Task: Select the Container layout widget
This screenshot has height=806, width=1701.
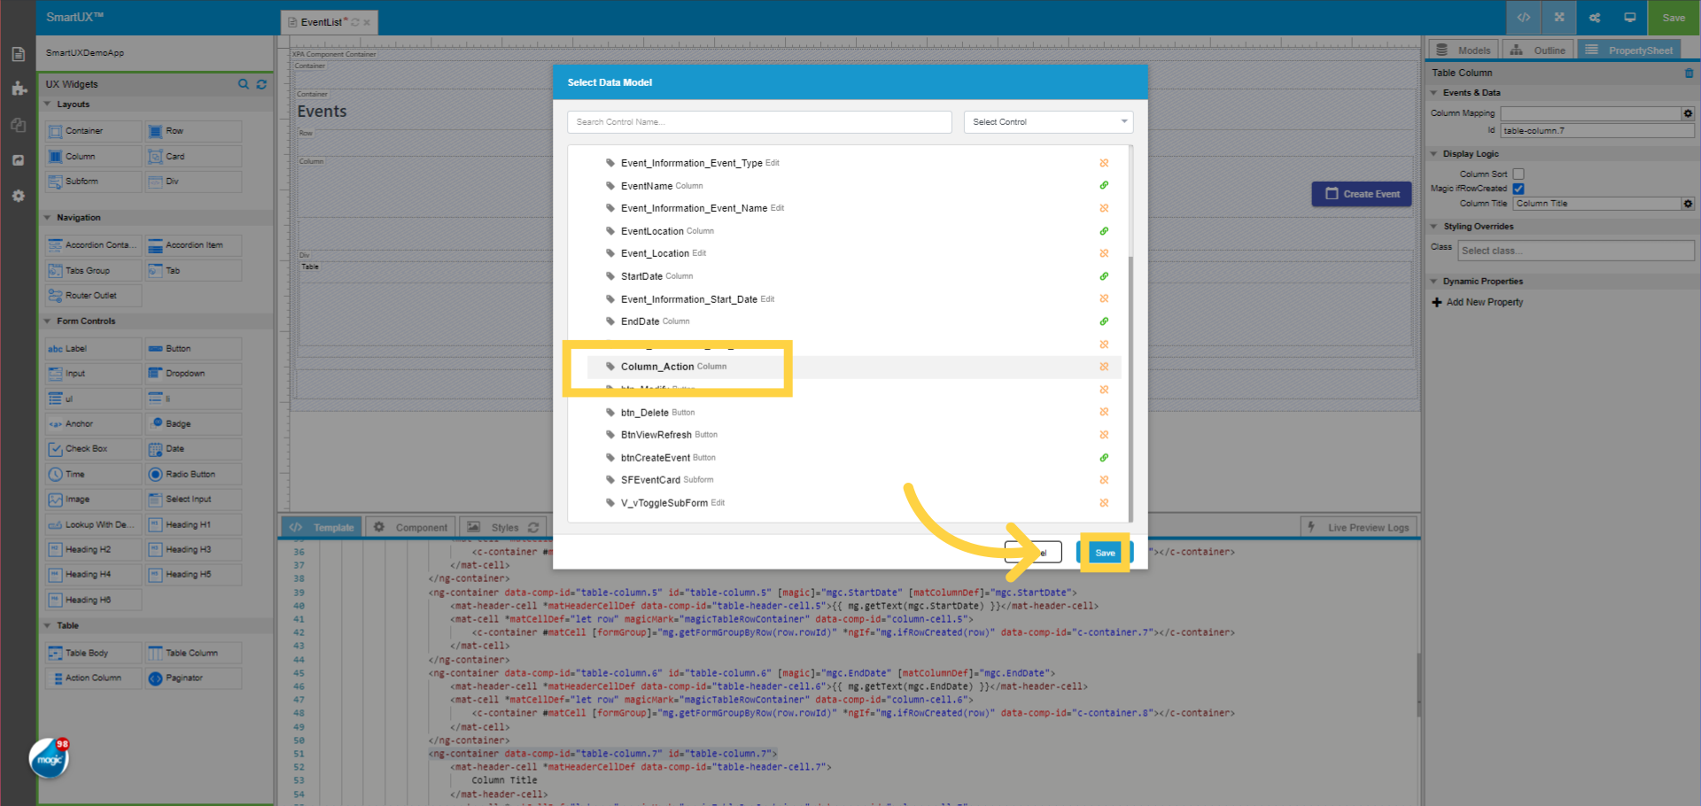Action: click(92, 130)
